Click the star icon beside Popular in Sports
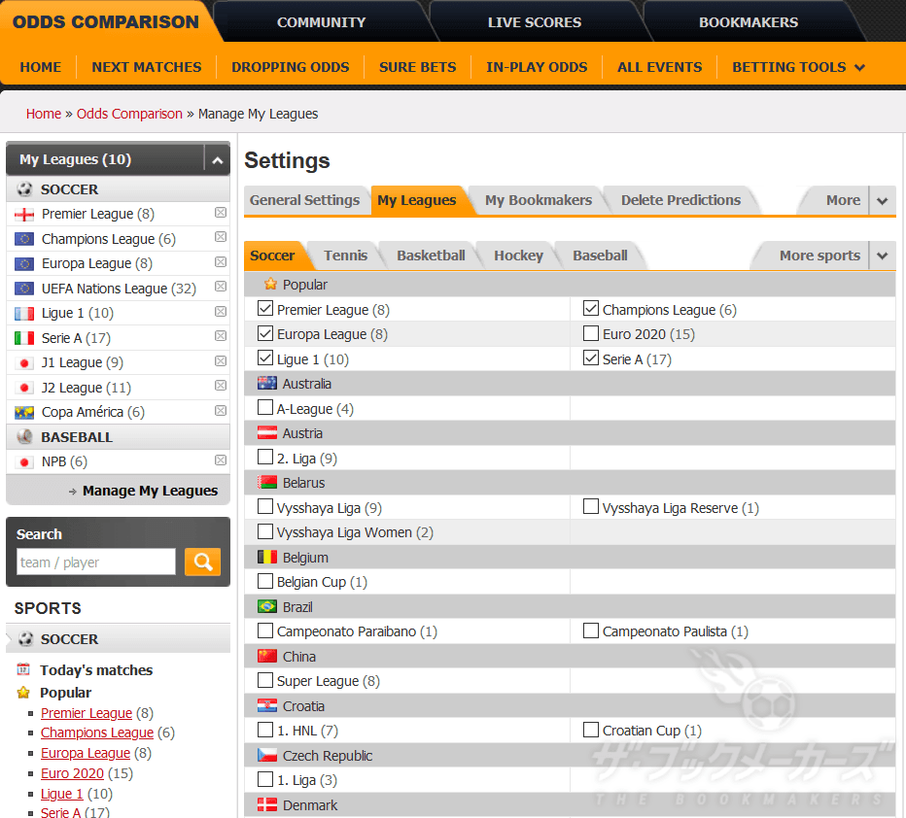This screenshot has width=906, height=818. 23,692
